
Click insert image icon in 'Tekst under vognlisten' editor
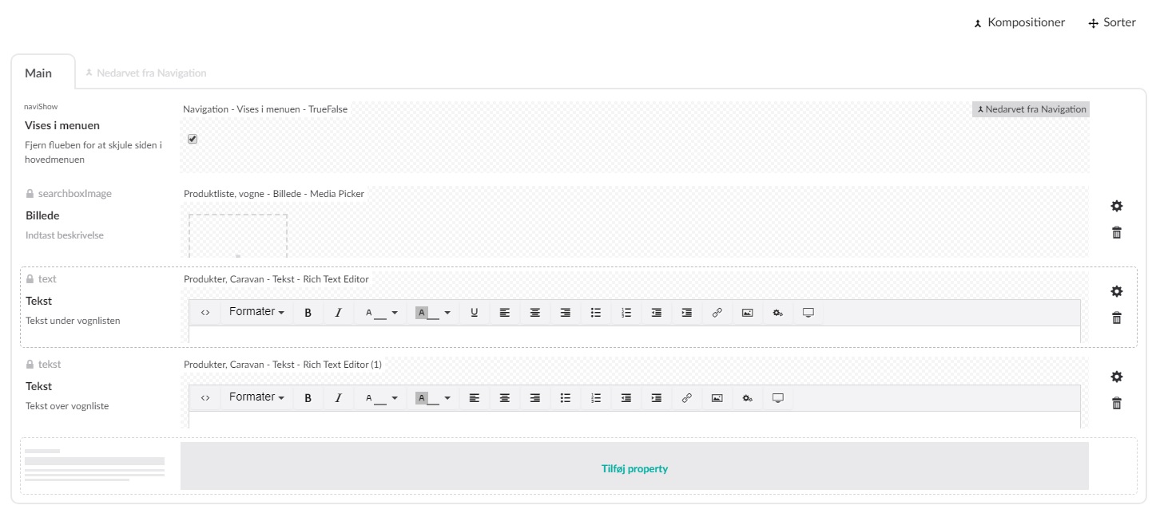click(747, 313)
